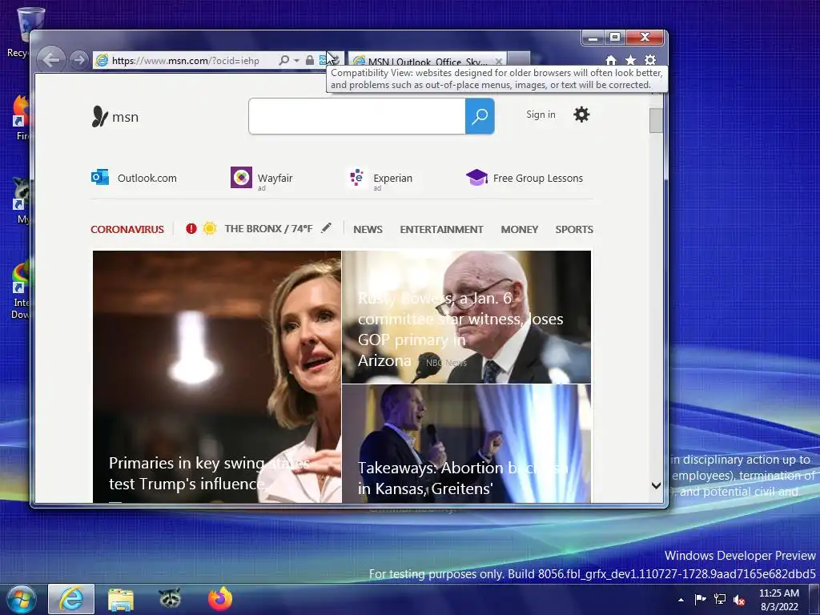Open the Outlook.com link text
Viewport: 820px width, 615px height.
147,179
